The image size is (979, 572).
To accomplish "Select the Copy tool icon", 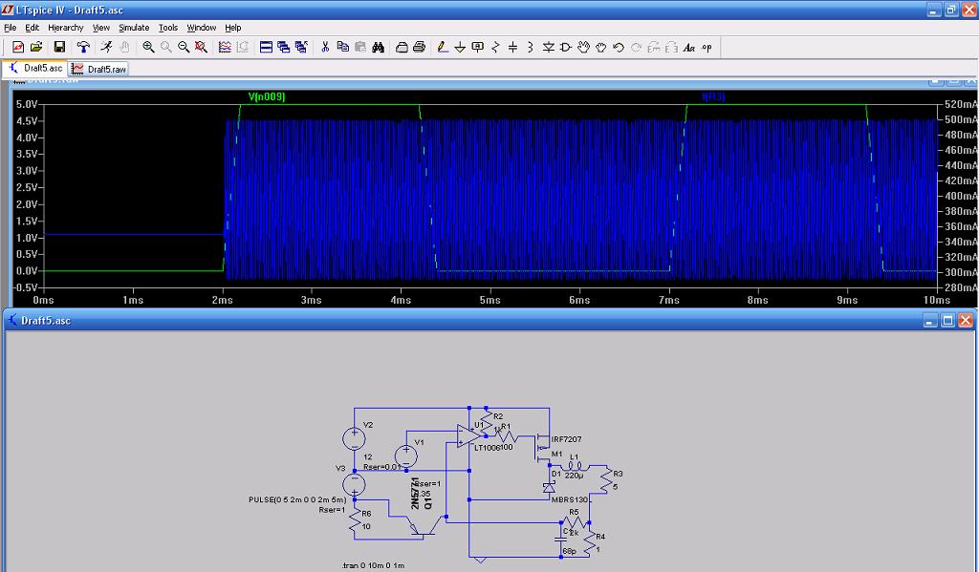I will coord(343,48).
